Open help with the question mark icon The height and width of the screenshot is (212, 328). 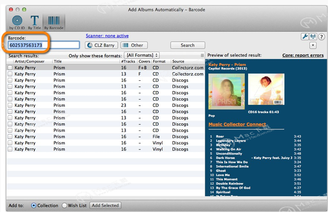321,37
